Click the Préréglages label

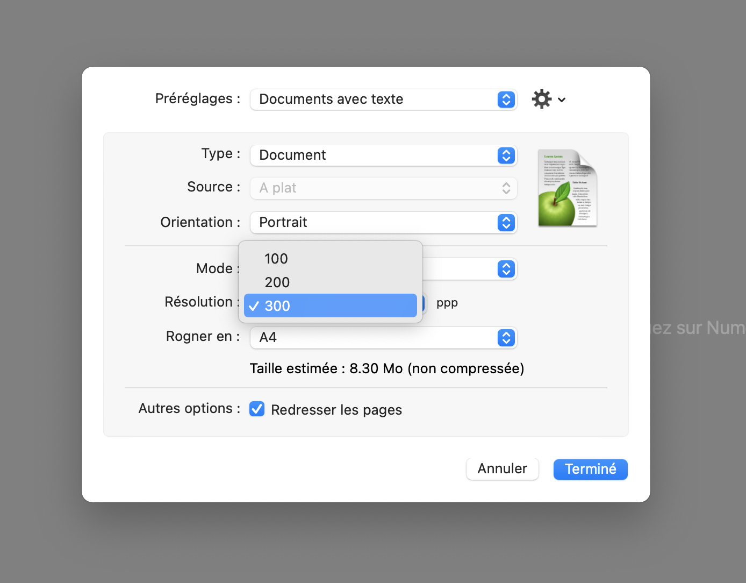pyautogui.click(x=198, y=98)
